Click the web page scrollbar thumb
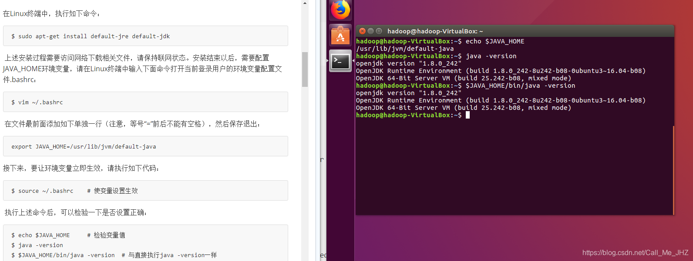 click(x=305, y=69)
